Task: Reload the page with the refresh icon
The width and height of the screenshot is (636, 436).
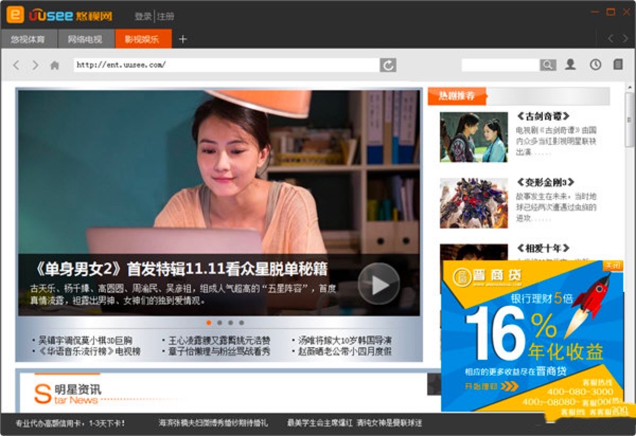Action: pos(388,65)
